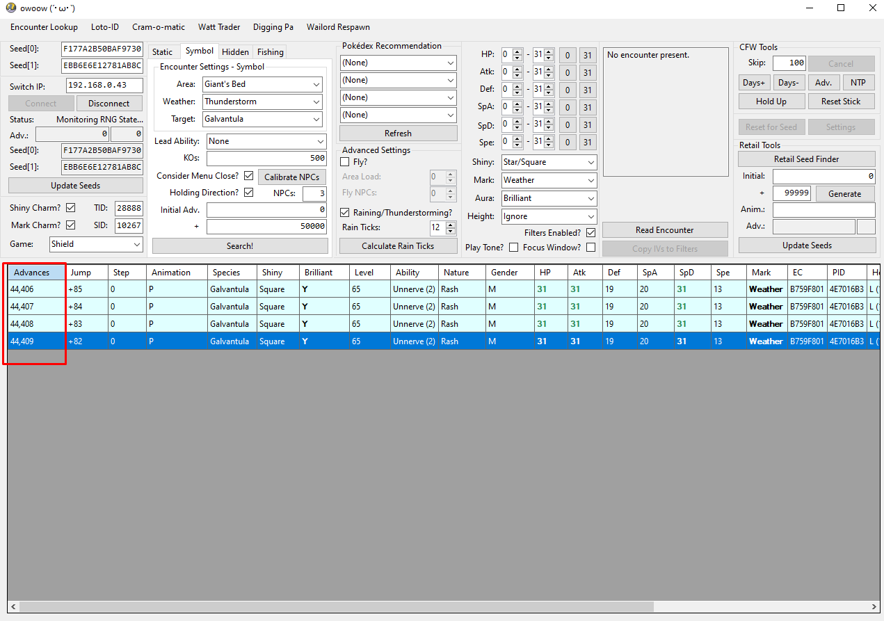
Task: Toggle the Shiny Charm checkbox
Action: click(70, 208)
